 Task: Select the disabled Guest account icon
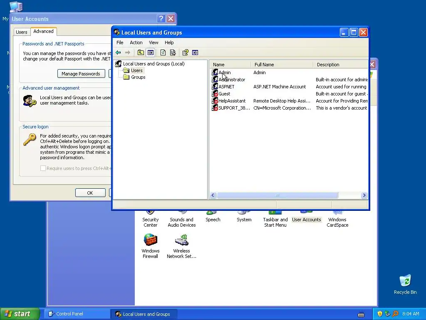[215, 94]
